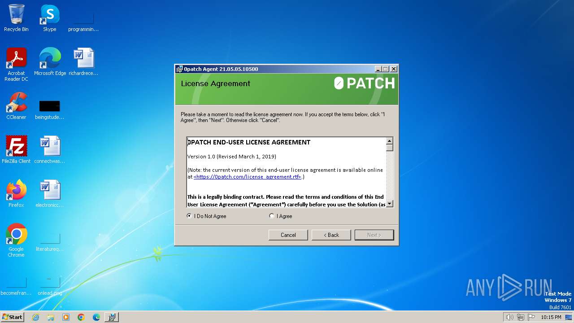The width and height of the screenshot is (574, 323).
Task: Launch Skype from the desktop
Action: coord(49,18)
